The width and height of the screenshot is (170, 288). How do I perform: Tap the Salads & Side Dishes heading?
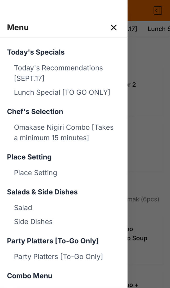click(x=42, y=192)
